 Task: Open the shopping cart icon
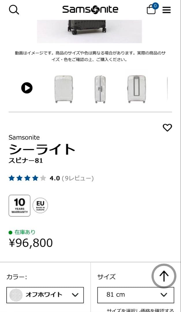151,10
